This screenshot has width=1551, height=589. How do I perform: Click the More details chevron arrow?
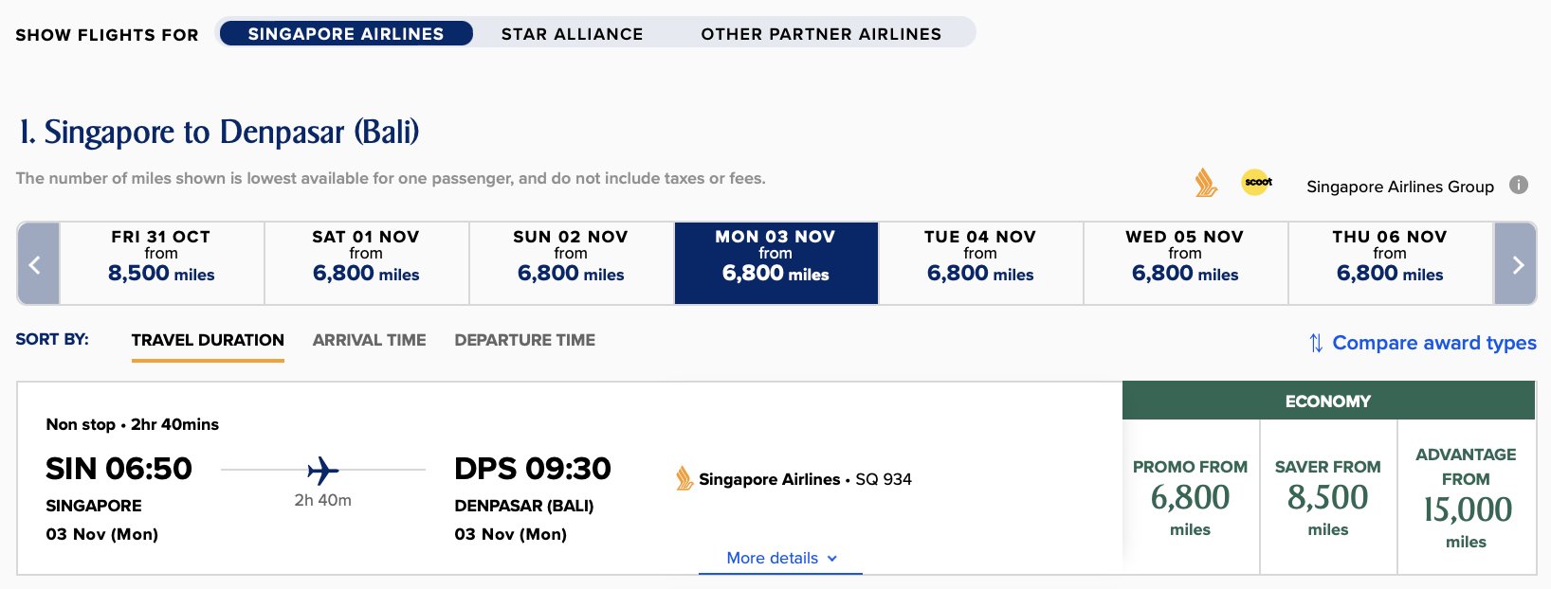coord(832,559)
